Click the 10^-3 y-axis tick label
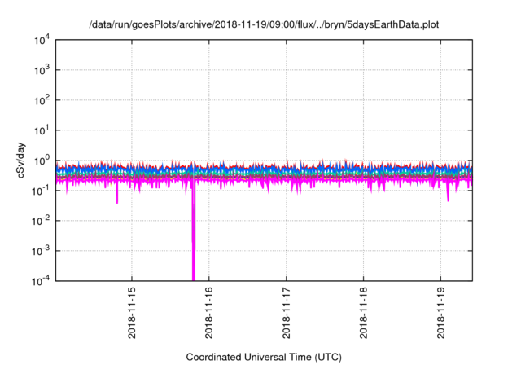The width and height of the screenshot is (521, 365). pyautogui.click(x=41, y=251)
